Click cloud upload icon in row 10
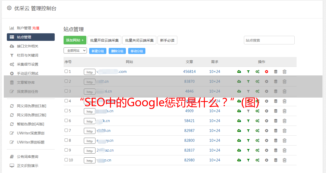 click(x=239, y=160)
